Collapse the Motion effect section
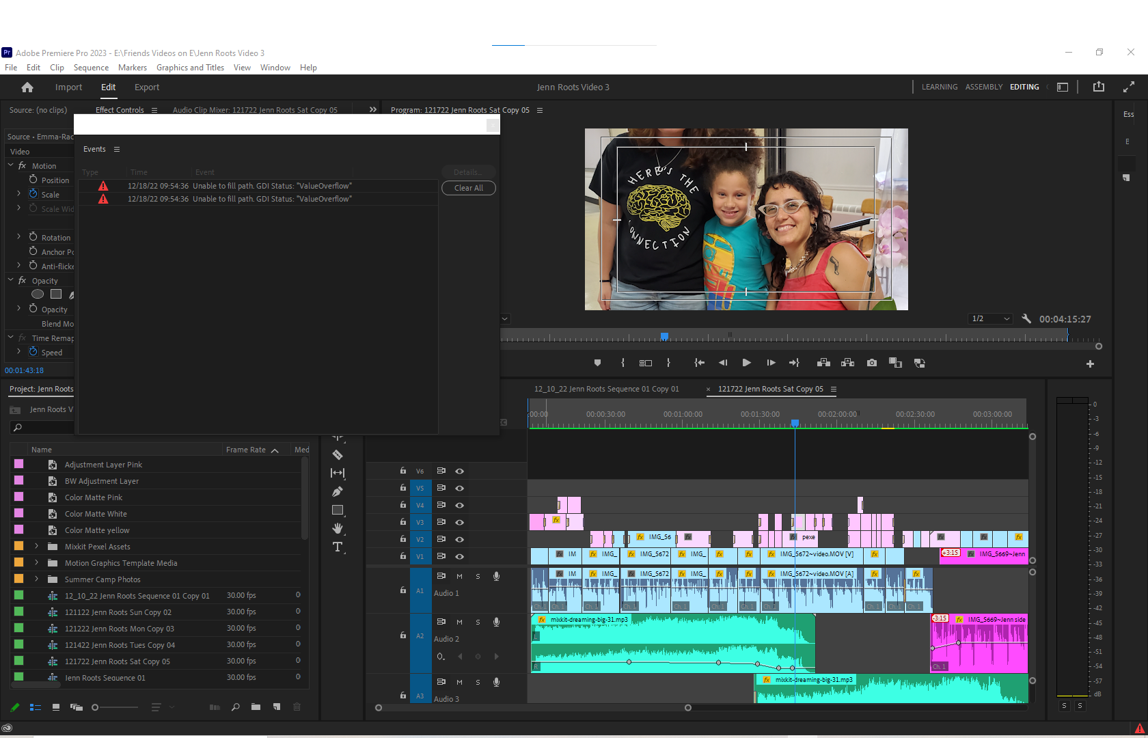This screenshot has height=738, width=1148. click(11, 165)
